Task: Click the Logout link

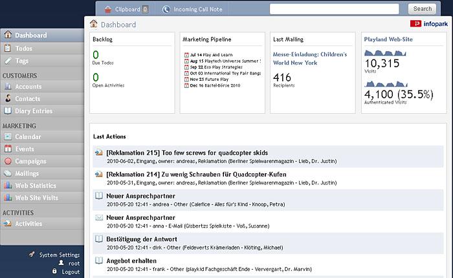Action: tap(71, 272)
